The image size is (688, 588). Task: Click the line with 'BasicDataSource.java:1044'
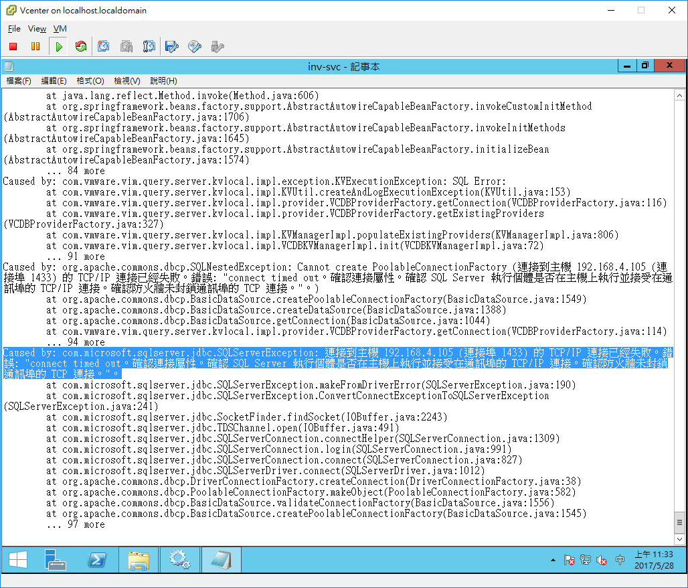point(268,321)
